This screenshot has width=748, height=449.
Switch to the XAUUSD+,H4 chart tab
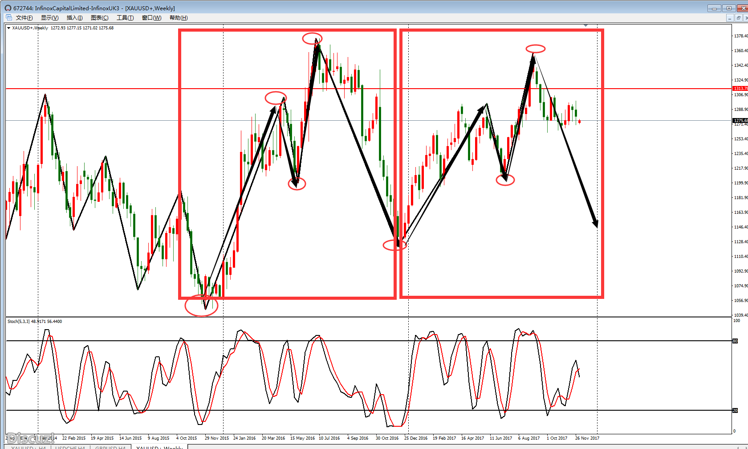coord(28,447)
